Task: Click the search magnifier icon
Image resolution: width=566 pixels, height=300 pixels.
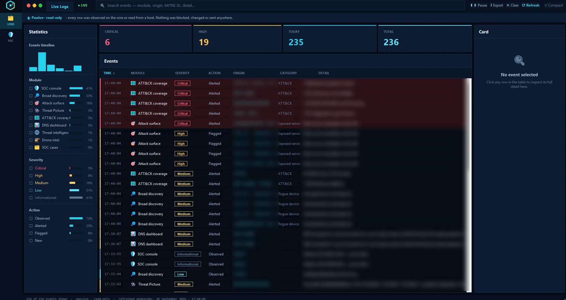Action: (102, 5)
